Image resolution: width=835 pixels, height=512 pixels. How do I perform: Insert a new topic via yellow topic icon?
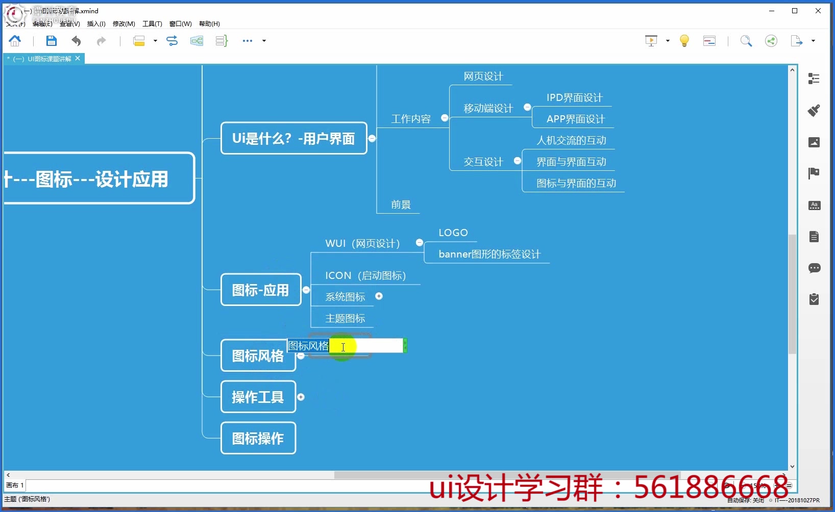coord(139,41)
